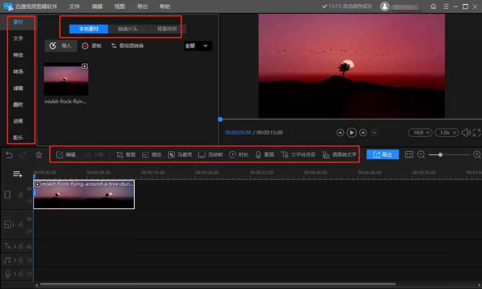Click the trash delete icon in timeline toolbar

pyautogui.click(x=39, y=155)
